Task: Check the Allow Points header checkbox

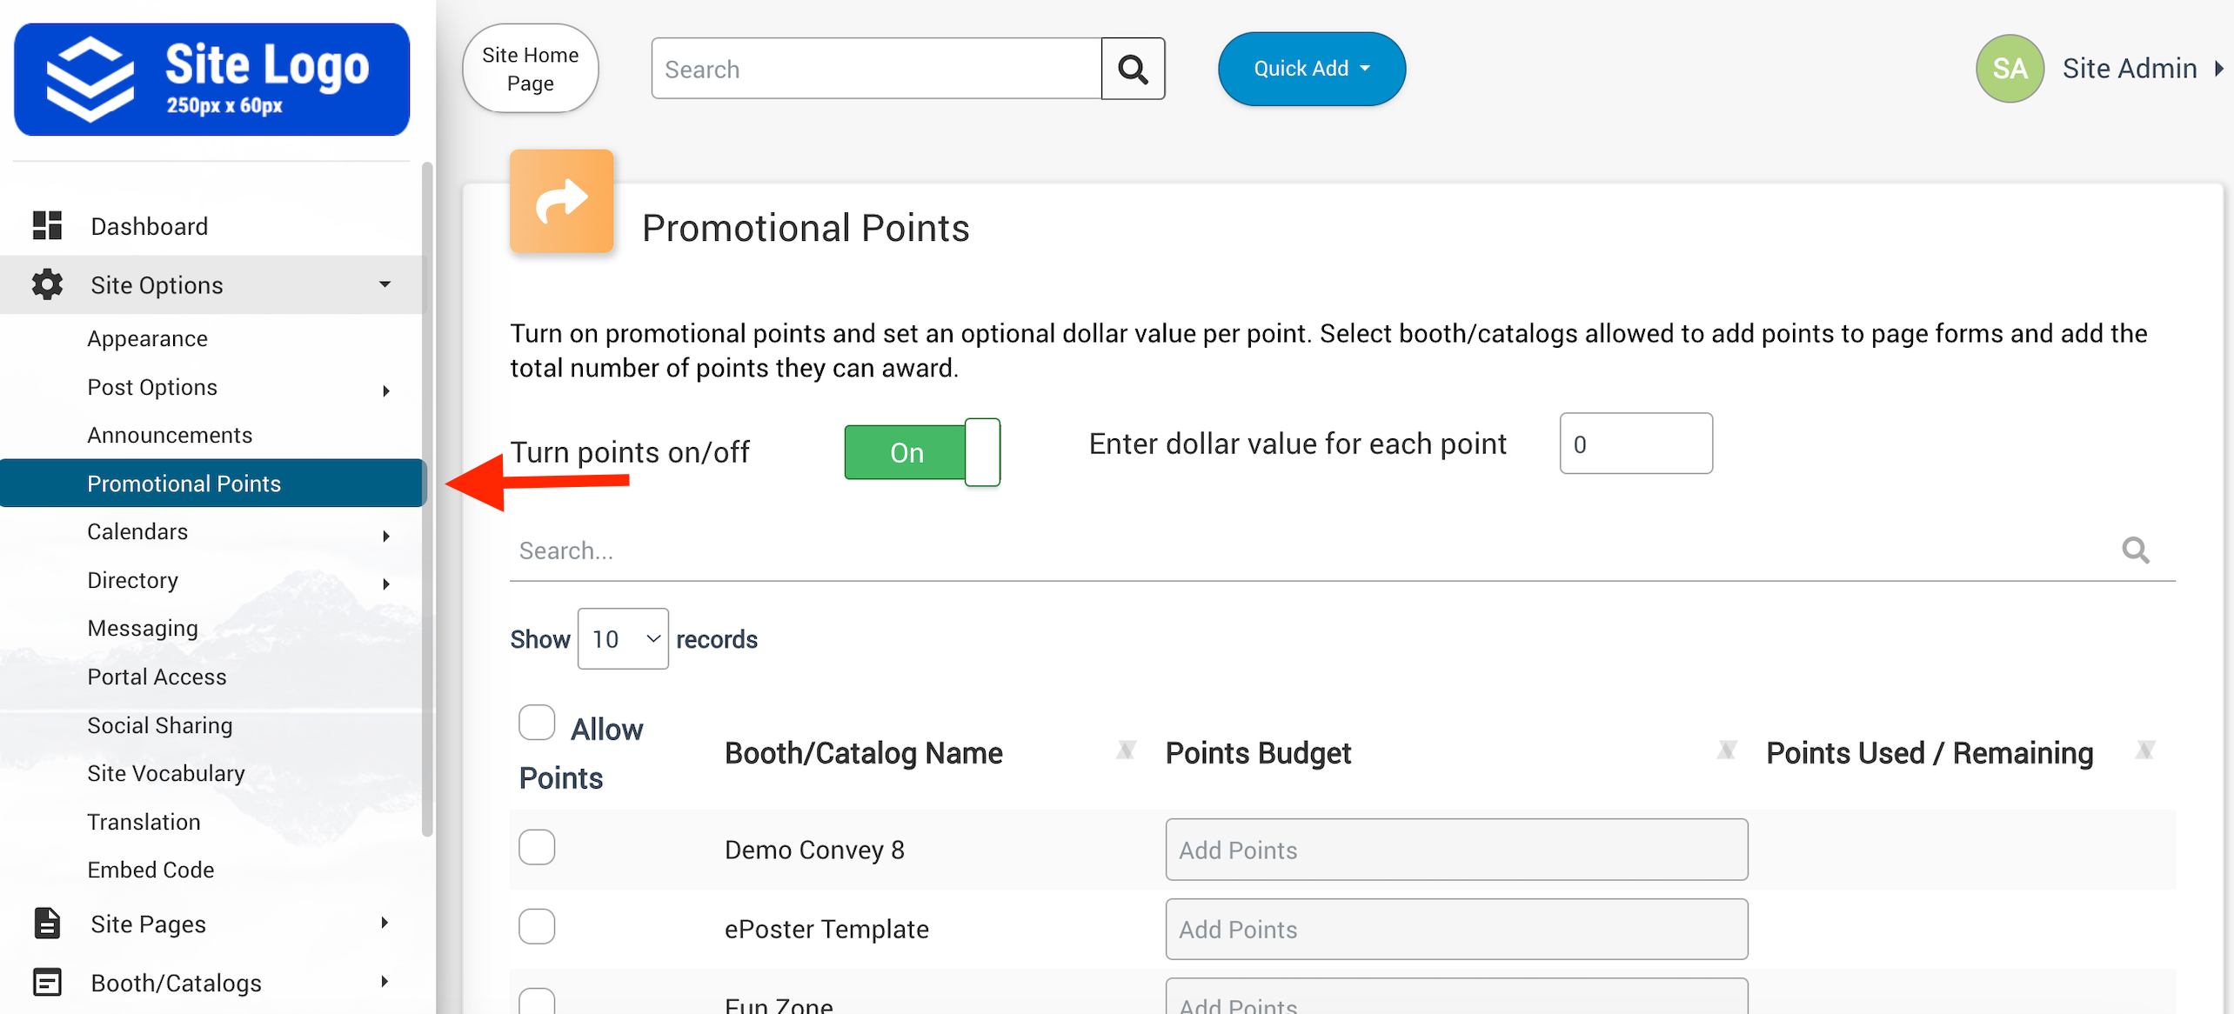Action: (x=537, y=722)
